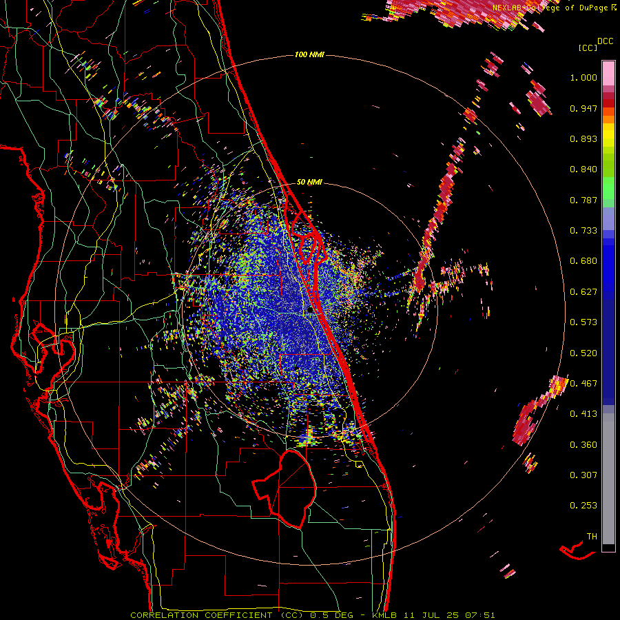Click the 0.307 scale value
Viewport: 620px width, 620px height.
pyautogui.click(x=583, y=475)
